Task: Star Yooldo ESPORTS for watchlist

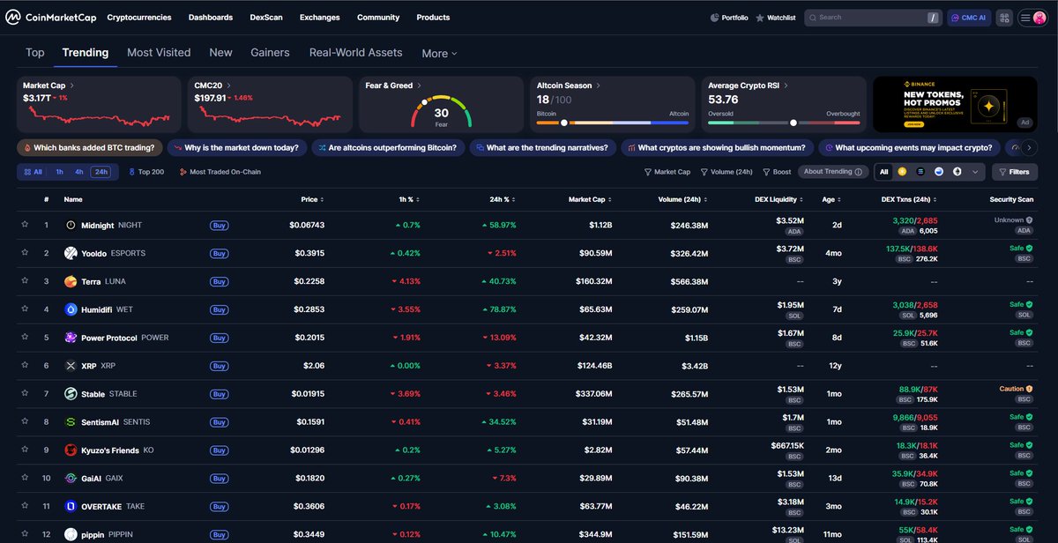Action: (26, 253)
